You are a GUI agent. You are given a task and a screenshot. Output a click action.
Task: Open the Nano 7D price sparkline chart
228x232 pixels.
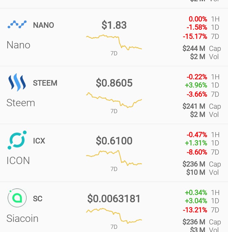114,42
